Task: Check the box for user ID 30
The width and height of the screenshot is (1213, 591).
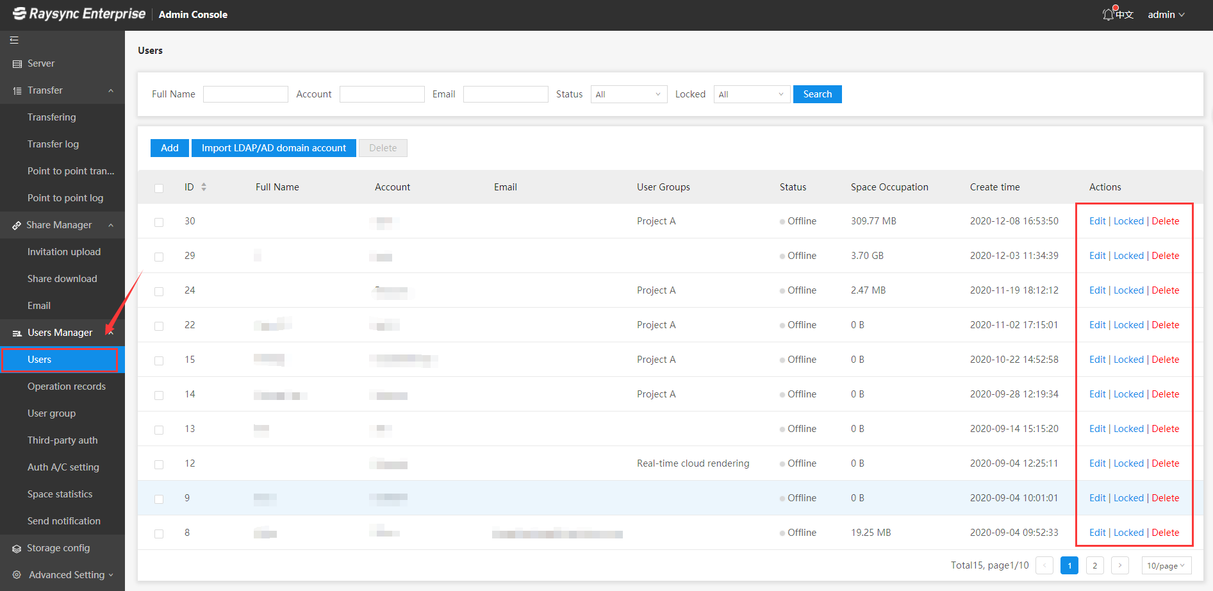Action: (159, 222)
